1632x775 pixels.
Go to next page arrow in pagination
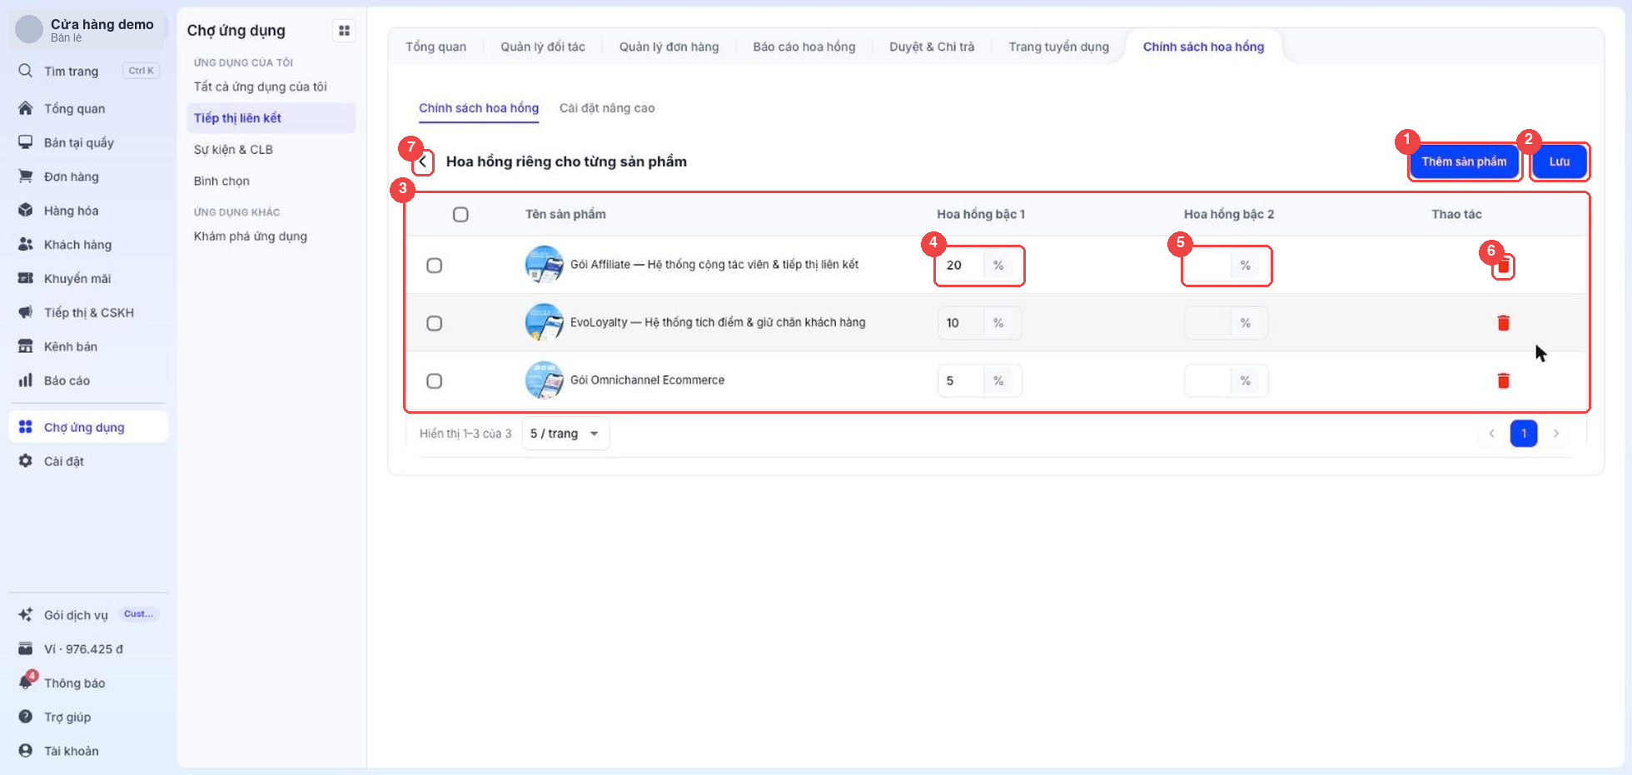tap(1555, 434)
